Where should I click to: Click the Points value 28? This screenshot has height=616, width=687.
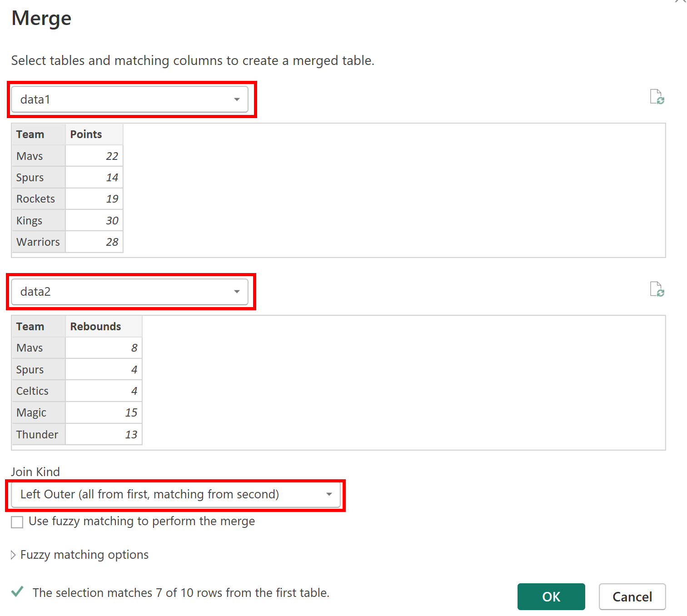(95, 242)
